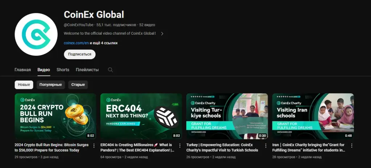Go to Плейлисты tab

[87, 70]
